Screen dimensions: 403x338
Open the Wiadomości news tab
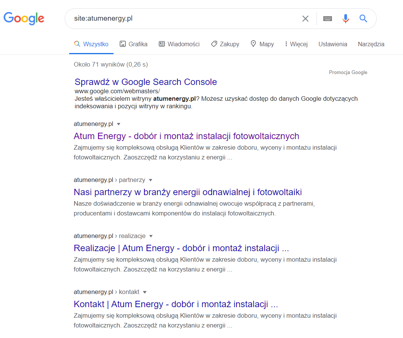[179, 44]
